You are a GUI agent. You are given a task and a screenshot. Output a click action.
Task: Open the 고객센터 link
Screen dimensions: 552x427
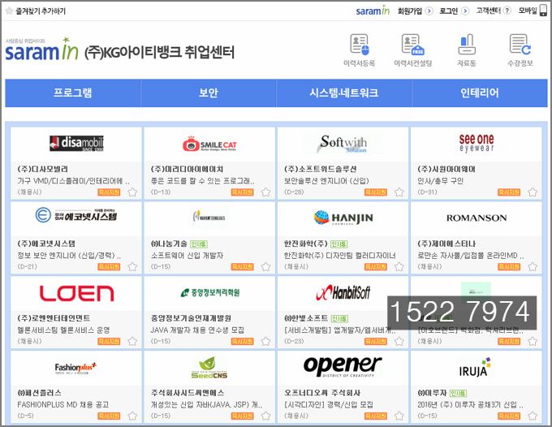coord(489,11)
